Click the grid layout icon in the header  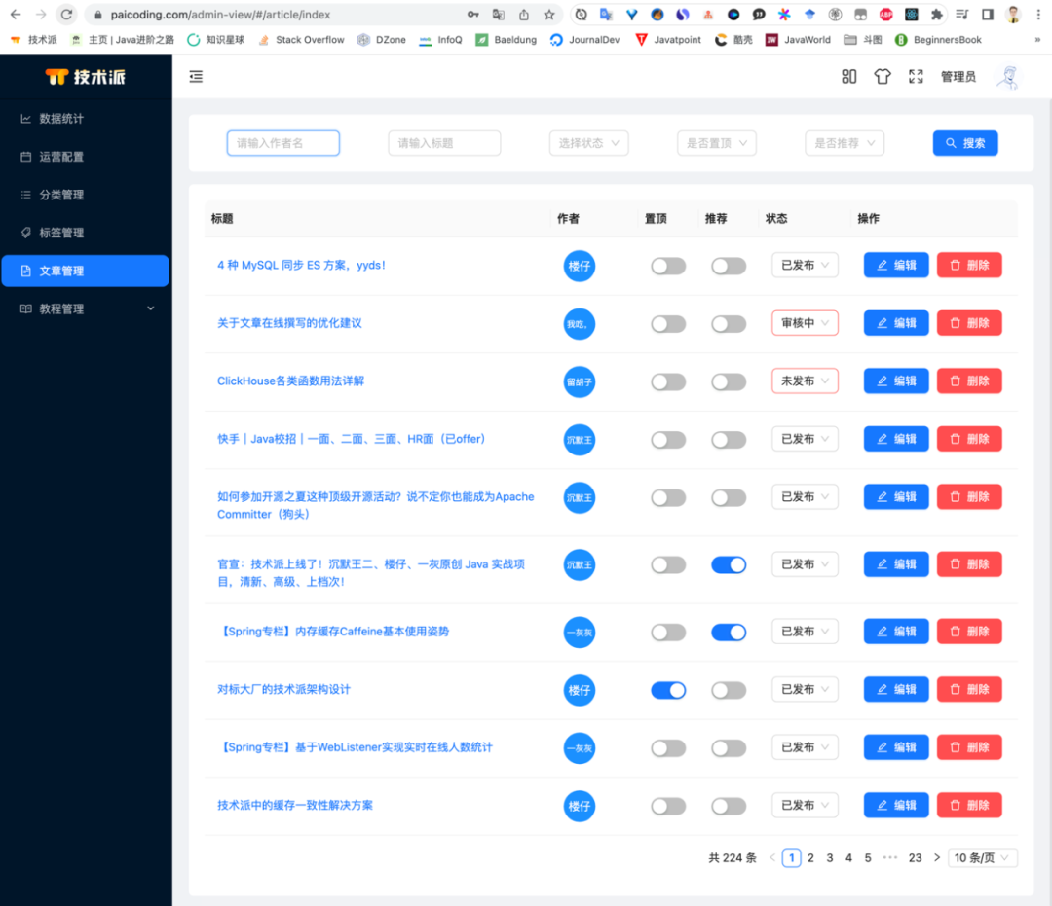(848, 76)
